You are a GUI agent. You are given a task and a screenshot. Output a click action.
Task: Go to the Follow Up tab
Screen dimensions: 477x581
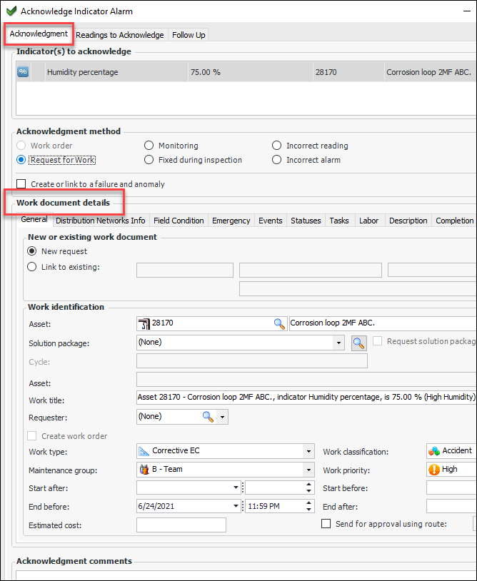tap(189, 35)
